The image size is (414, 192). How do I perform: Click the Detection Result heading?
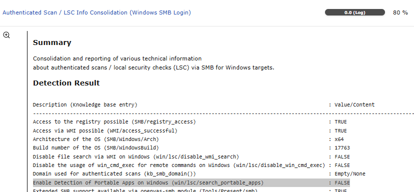coord(66,83)
